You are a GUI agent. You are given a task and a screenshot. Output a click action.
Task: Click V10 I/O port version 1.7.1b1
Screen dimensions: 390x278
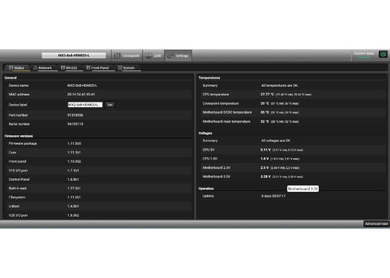pos(73,170)
